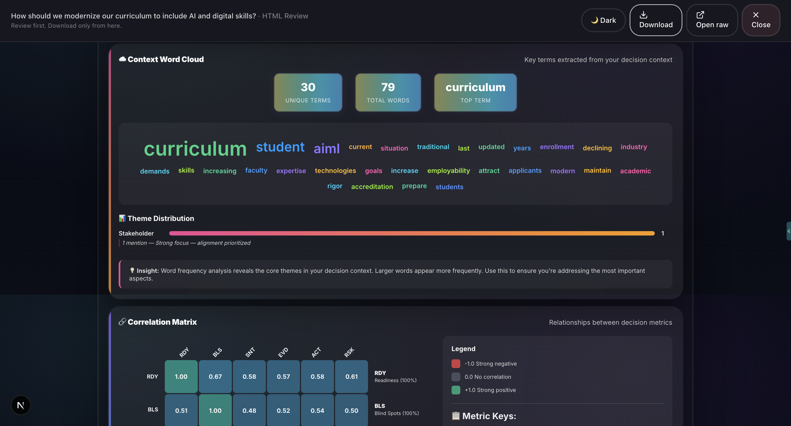The height and width of the screenshot is (426, 791).
Task: Click the bar chart Theme Distribution icon
Action: 122,218
